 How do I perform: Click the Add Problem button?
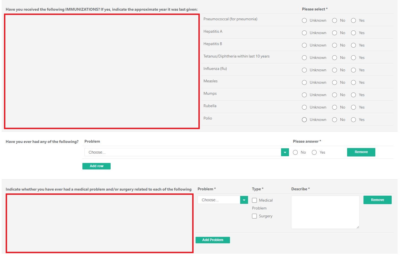coord(213,240)
